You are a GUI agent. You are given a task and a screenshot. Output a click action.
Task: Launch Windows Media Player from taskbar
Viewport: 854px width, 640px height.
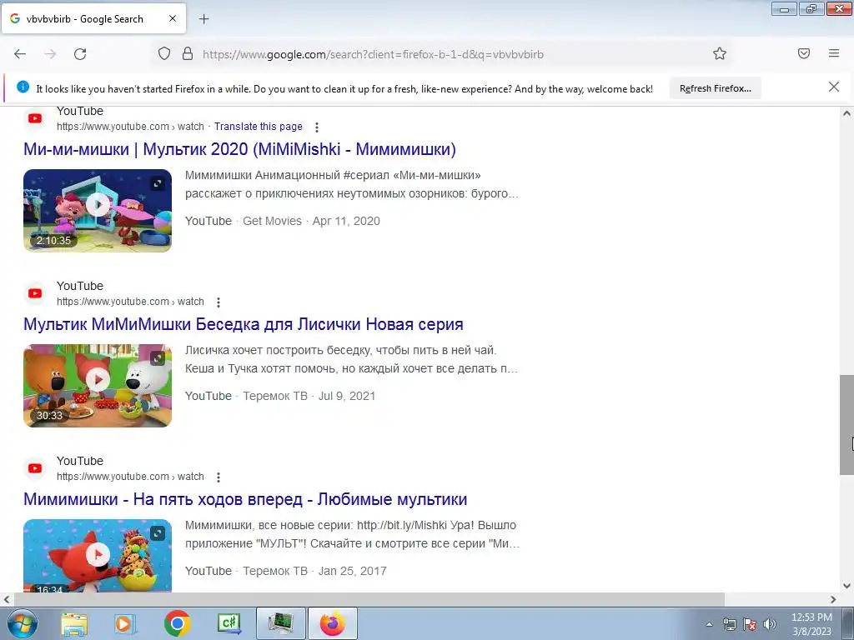(x=125, y=623)
